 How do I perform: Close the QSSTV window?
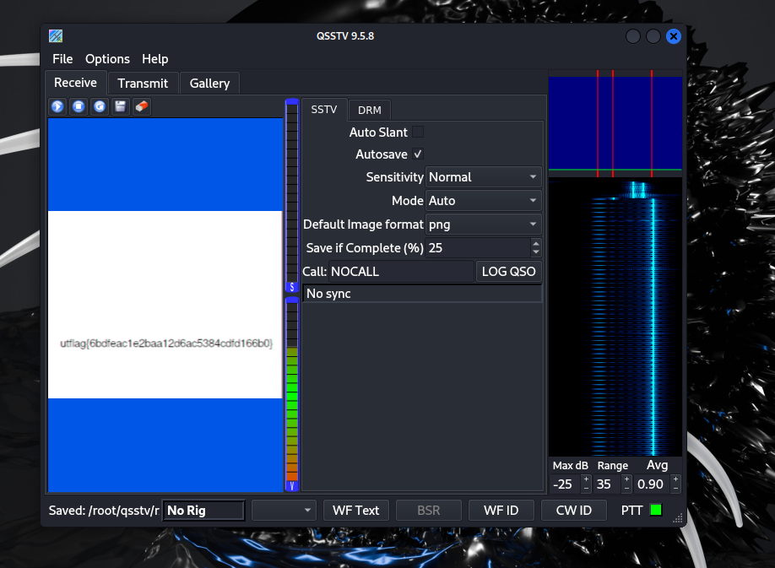coord(673,36)
